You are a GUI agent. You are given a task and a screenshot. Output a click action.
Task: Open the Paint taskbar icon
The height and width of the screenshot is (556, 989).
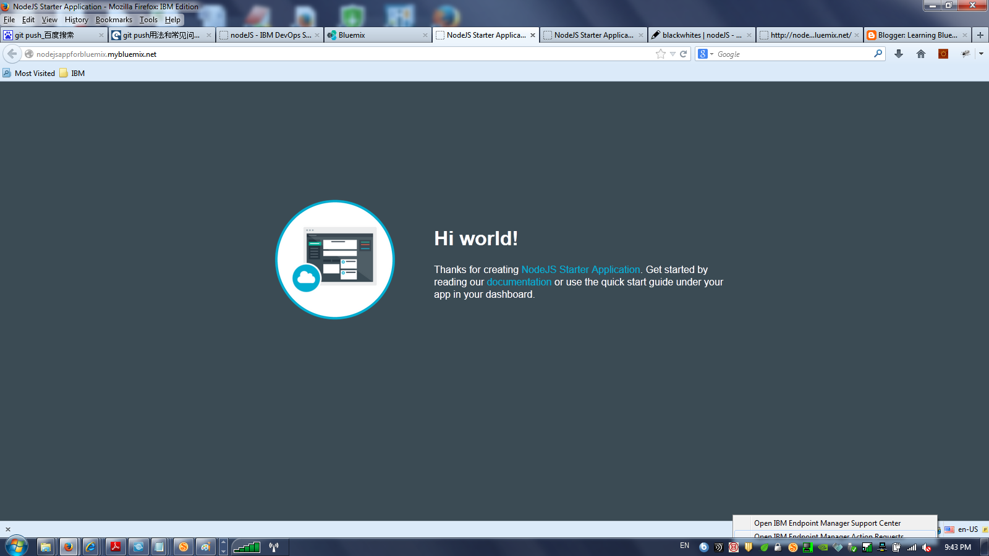[205, 547]
